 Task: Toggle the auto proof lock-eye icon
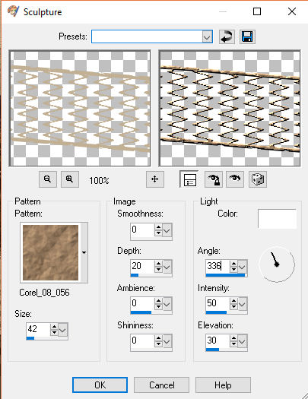click(213, 179)
